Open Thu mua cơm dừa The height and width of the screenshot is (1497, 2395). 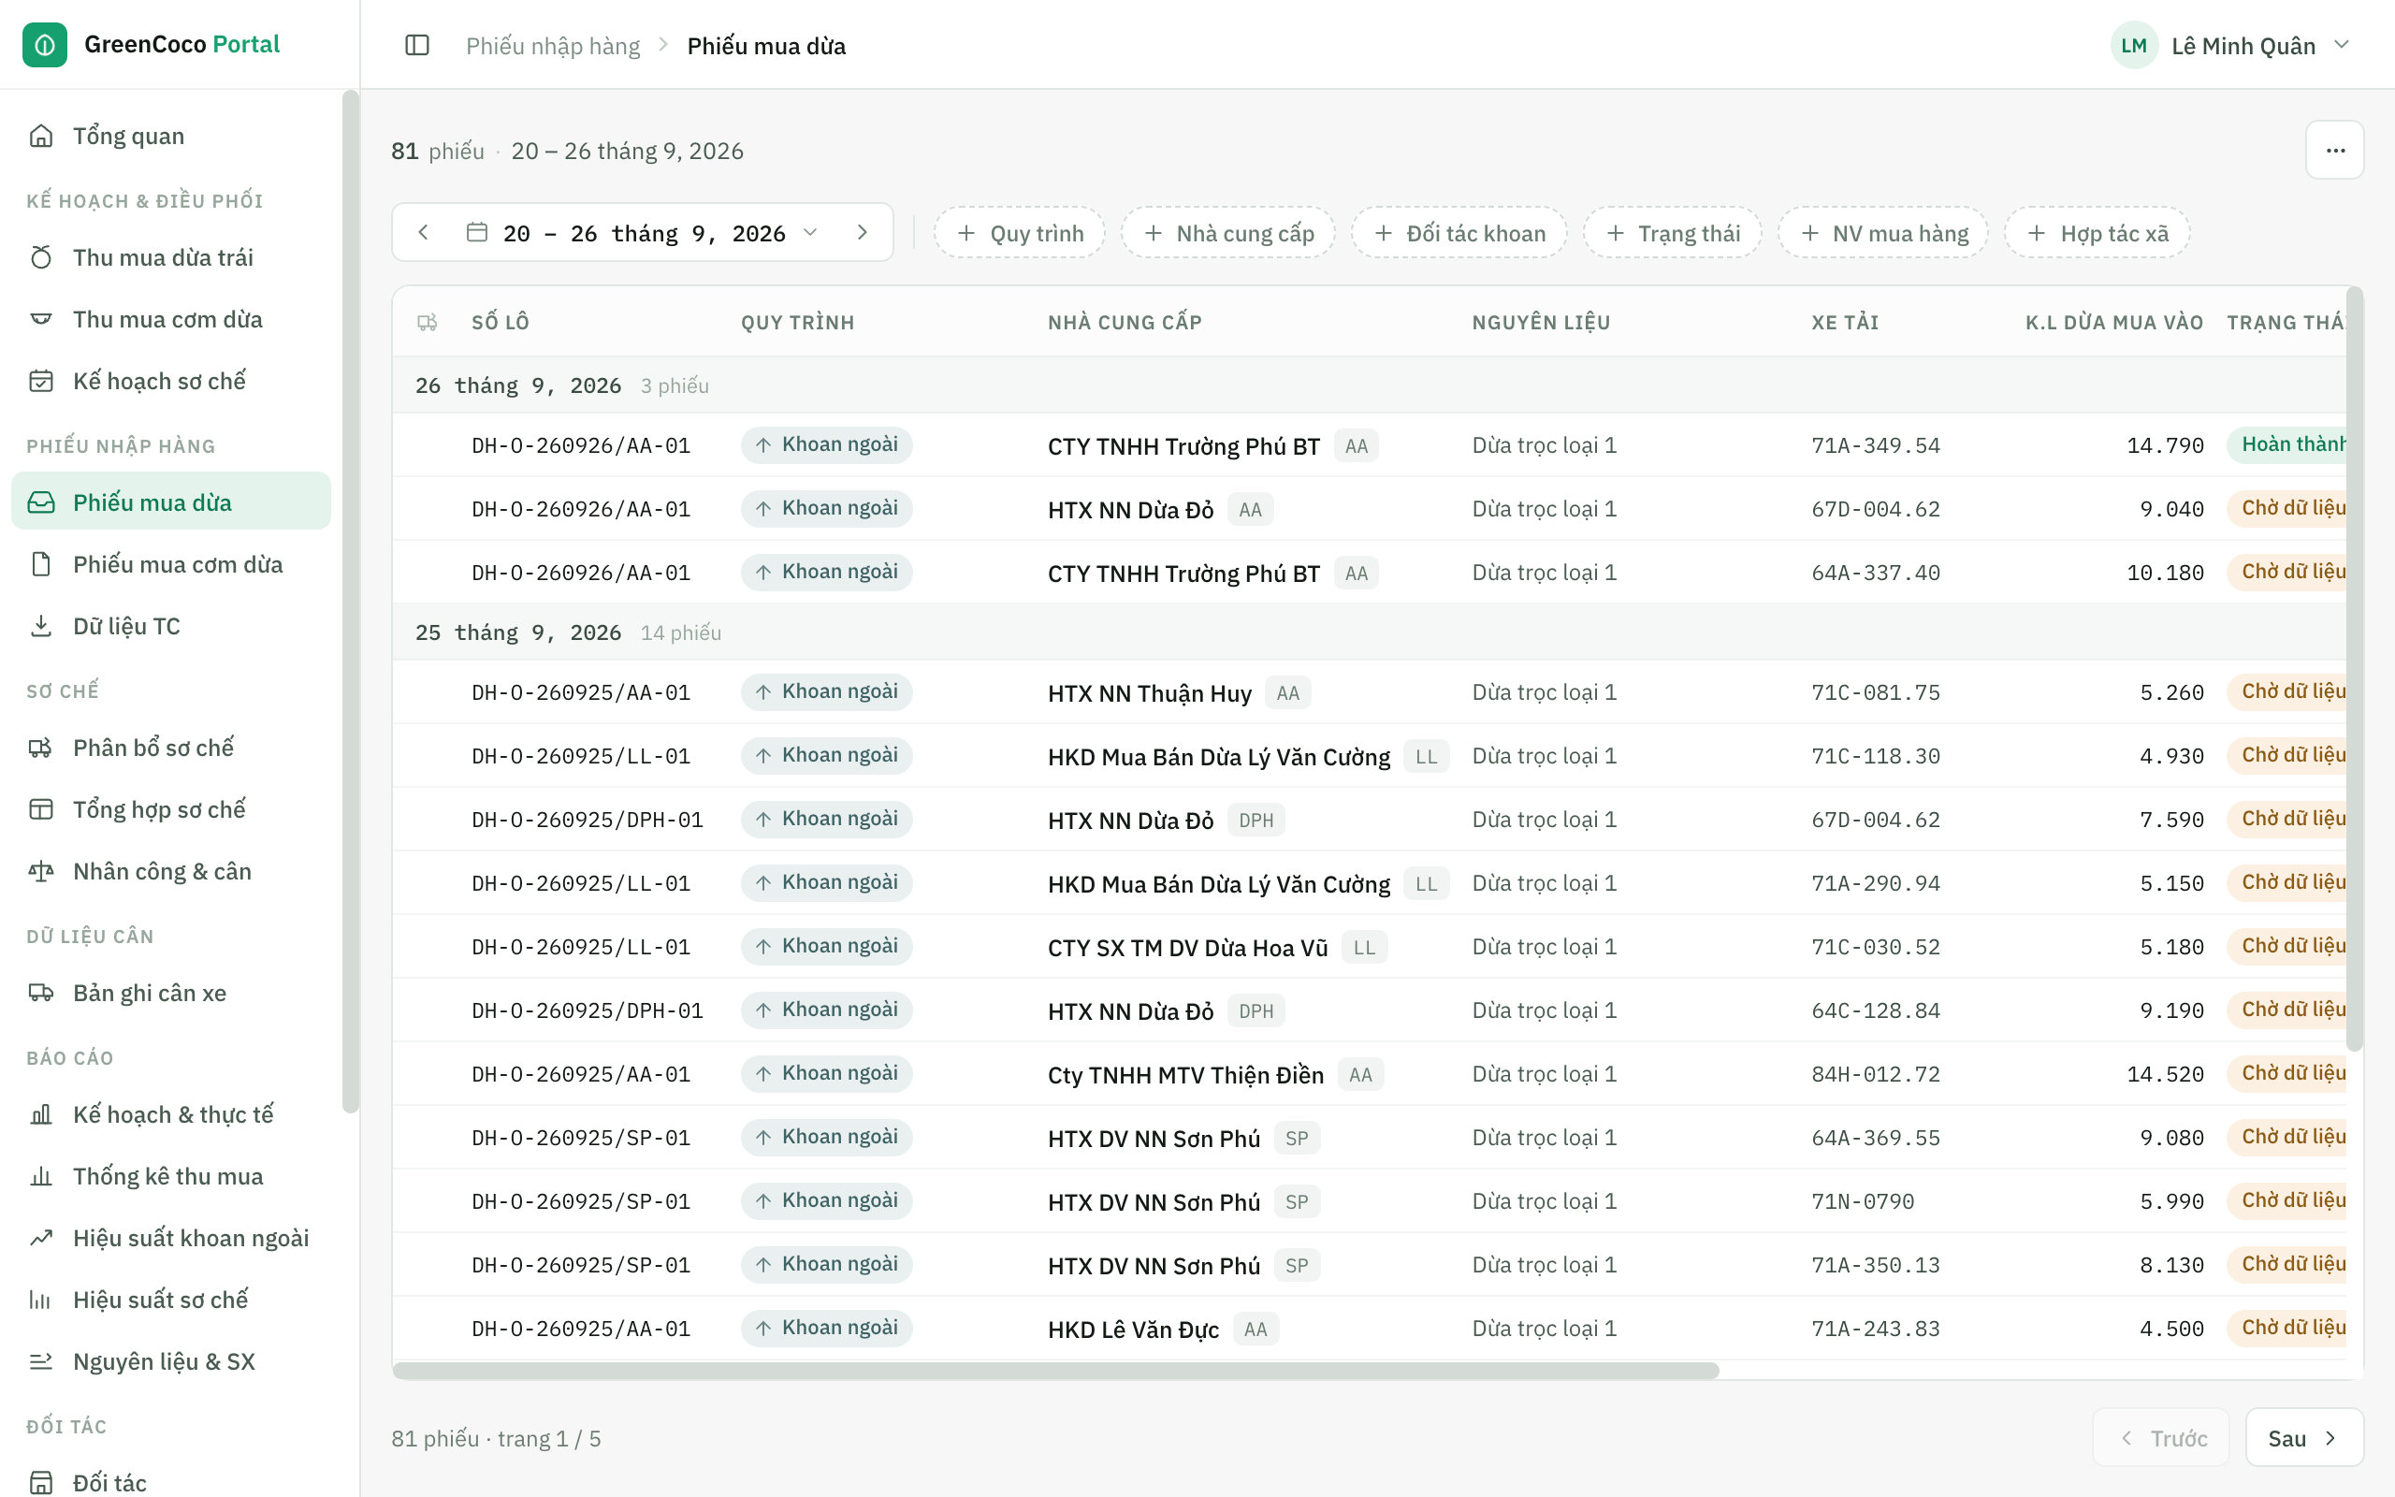[x=171, y=319]
